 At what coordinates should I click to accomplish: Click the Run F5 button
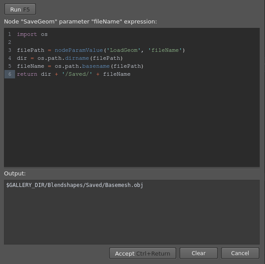tap(20, 9)
